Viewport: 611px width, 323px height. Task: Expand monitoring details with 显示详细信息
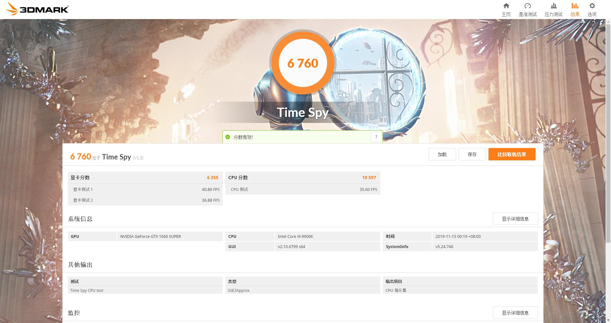coord(515,313)
